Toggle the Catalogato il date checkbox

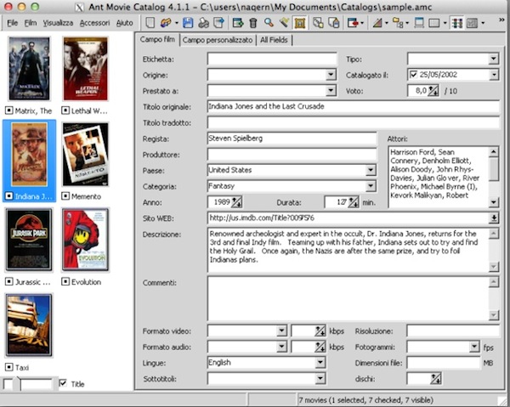(x=413, y=75)
